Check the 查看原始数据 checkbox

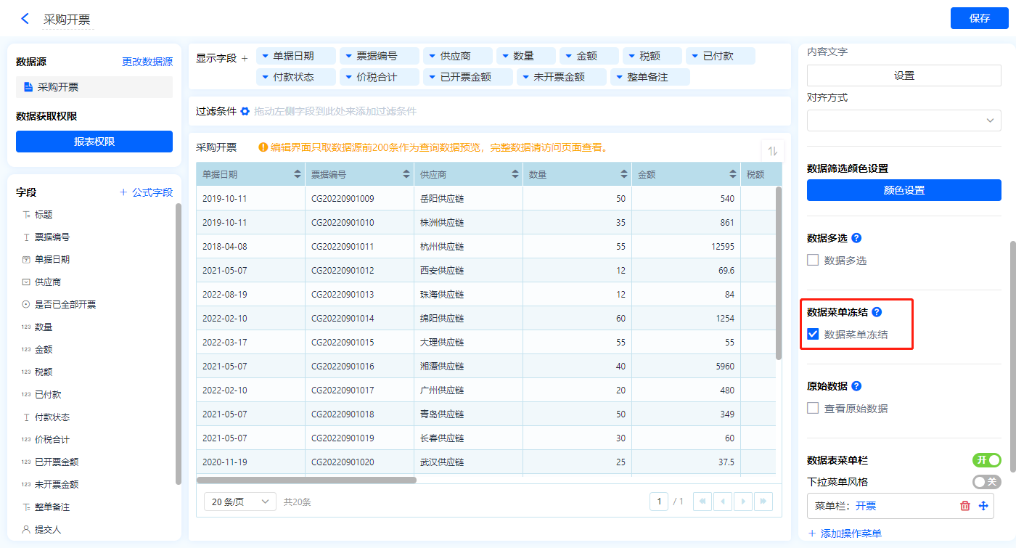point(814,409)
